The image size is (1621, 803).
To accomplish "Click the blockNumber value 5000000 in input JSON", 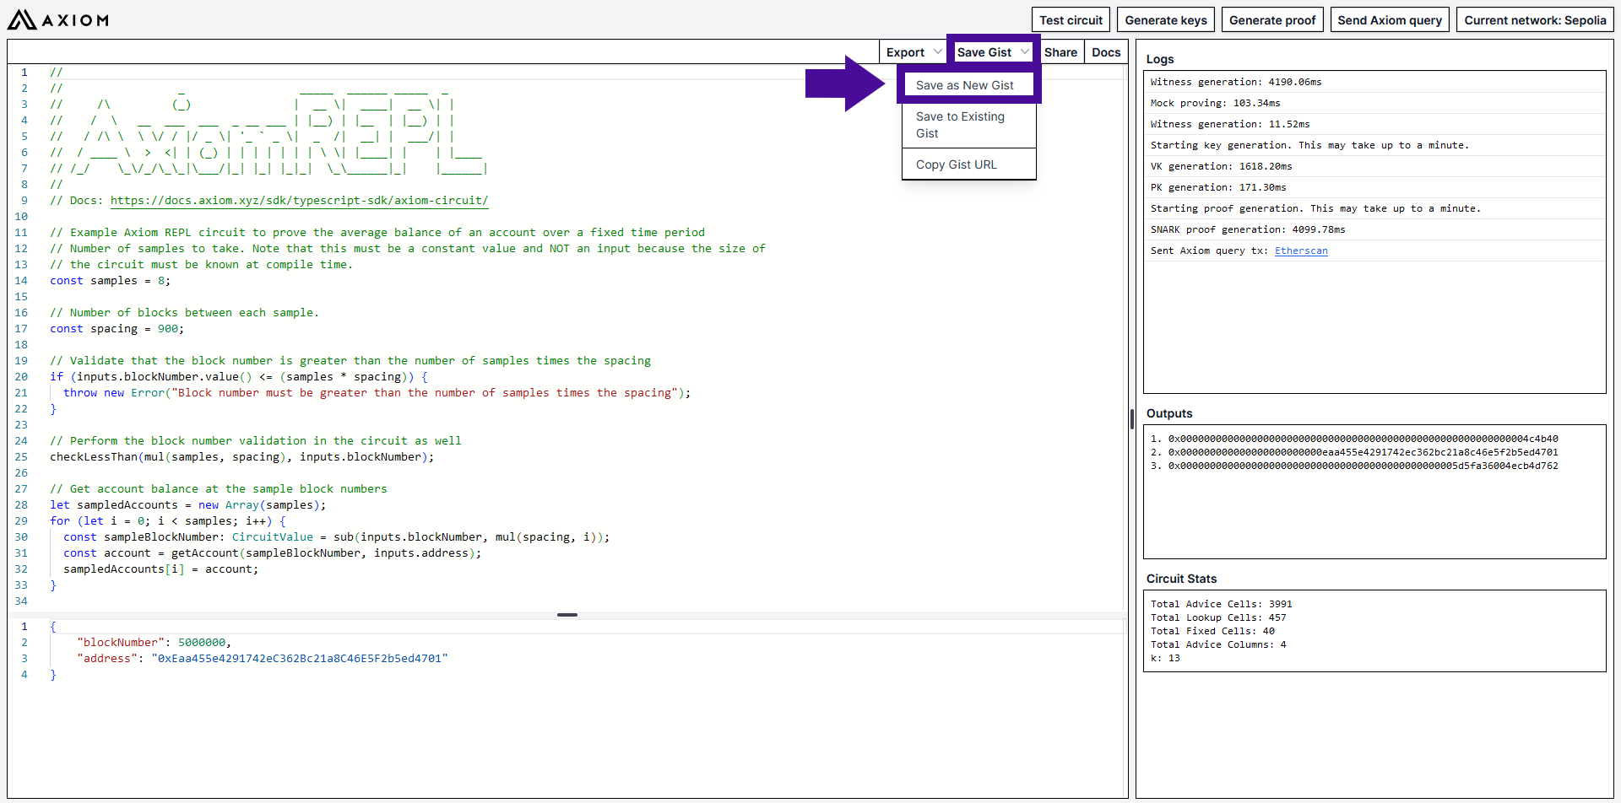I will click(x=201, y=643).
